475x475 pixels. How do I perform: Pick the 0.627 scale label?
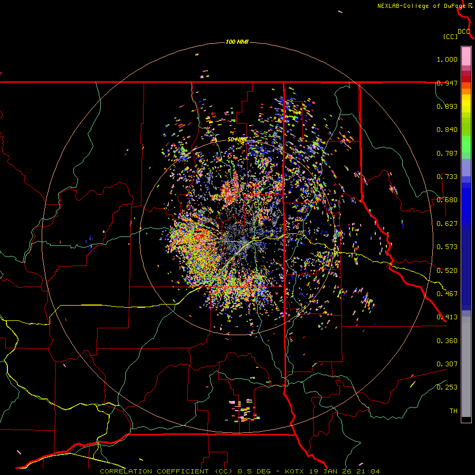point(447,224)
